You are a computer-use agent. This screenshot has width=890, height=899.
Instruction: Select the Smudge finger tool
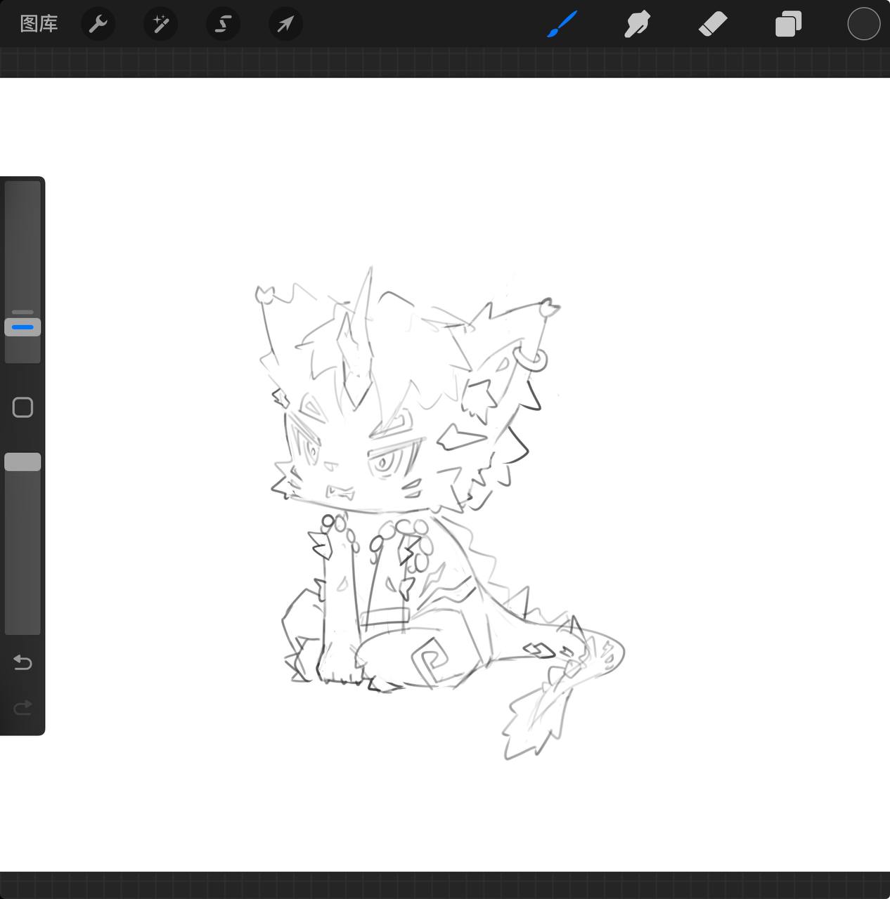tap(637, 25)
